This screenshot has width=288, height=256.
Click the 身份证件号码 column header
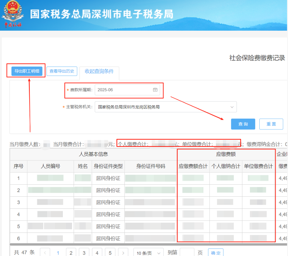pyautogui.click(x=150, y=166)
